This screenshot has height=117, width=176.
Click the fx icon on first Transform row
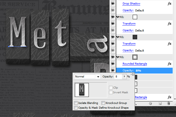pos(169,24)
